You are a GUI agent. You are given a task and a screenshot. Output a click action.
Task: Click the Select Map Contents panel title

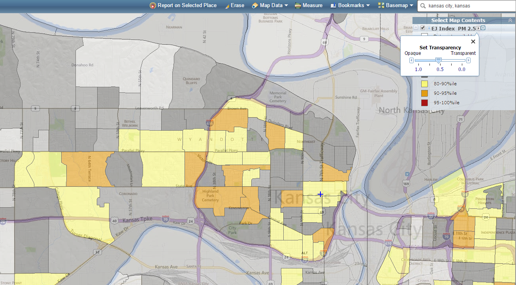(x=458, y=21)
